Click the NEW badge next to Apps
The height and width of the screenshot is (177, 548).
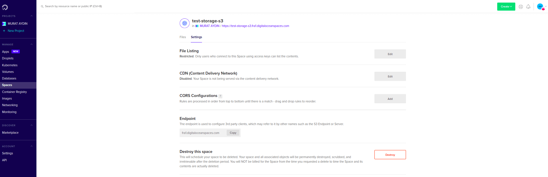pyautogui.click(x=15, y=52)
